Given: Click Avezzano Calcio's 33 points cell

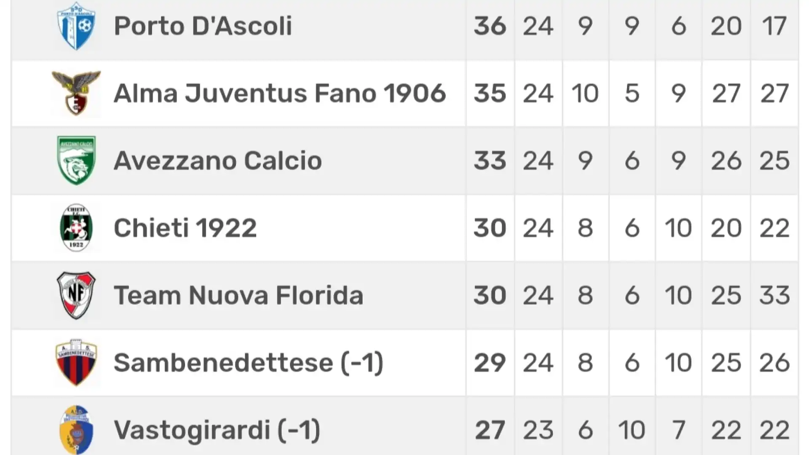Looking at the screenshot, I should coord(490,161).
